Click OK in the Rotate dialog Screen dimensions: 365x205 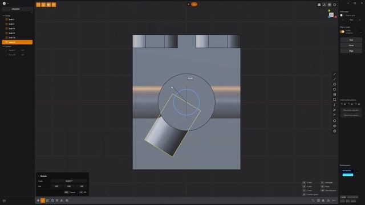[x=83, y=192]
